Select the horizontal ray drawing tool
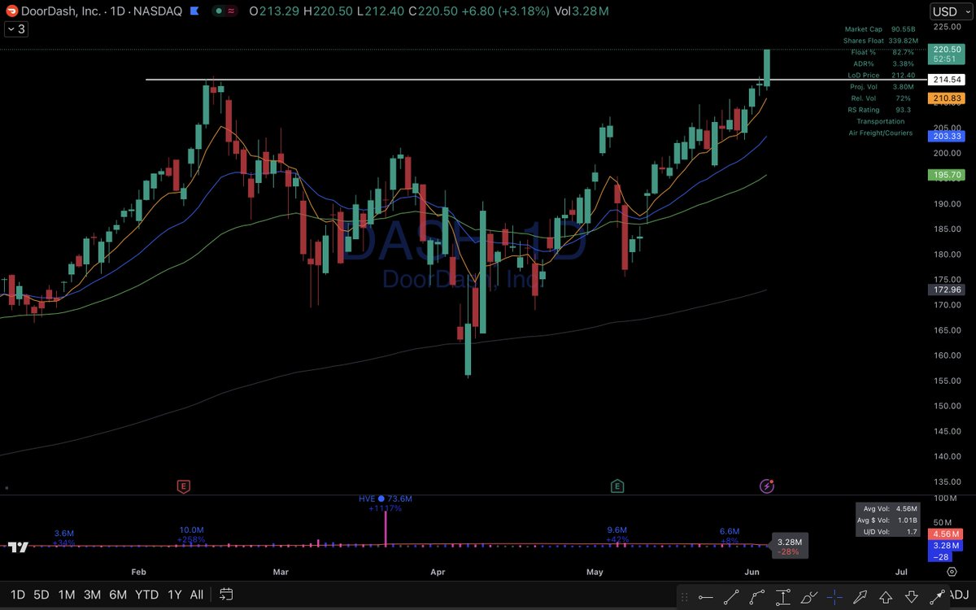The width and height of the screenshot is (976, 610). click(x=705, y=596)
